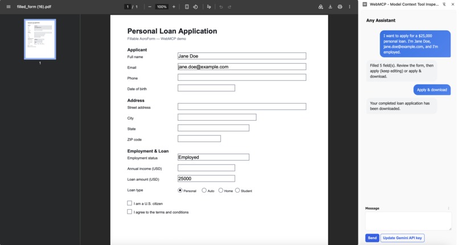The height and width of the screenshot is (245, 459).
Task: Click the 'Your completed loan application' message
Action: tap(401, 106)
